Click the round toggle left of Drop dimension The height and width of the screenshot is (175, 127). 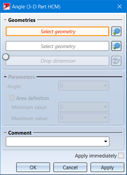[x=6, y=57]
